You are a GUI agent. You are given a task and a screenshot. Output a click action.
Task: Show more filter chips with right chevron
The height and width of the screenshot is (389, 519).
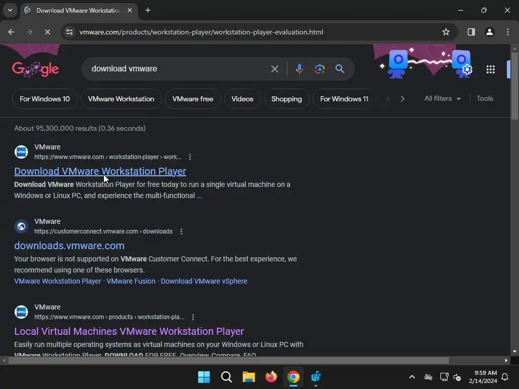[402, 99]
